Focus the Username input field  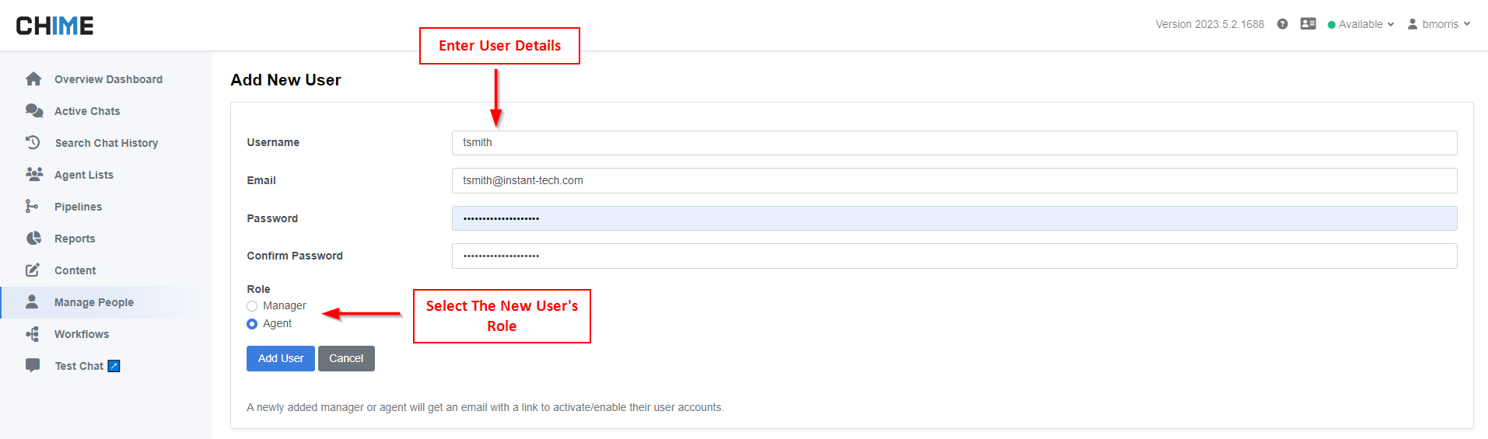(954, 143)
